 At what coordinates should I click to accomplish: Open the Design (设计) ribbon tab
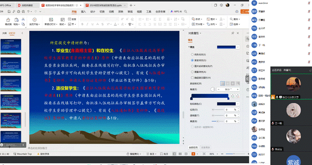point(93,12)
